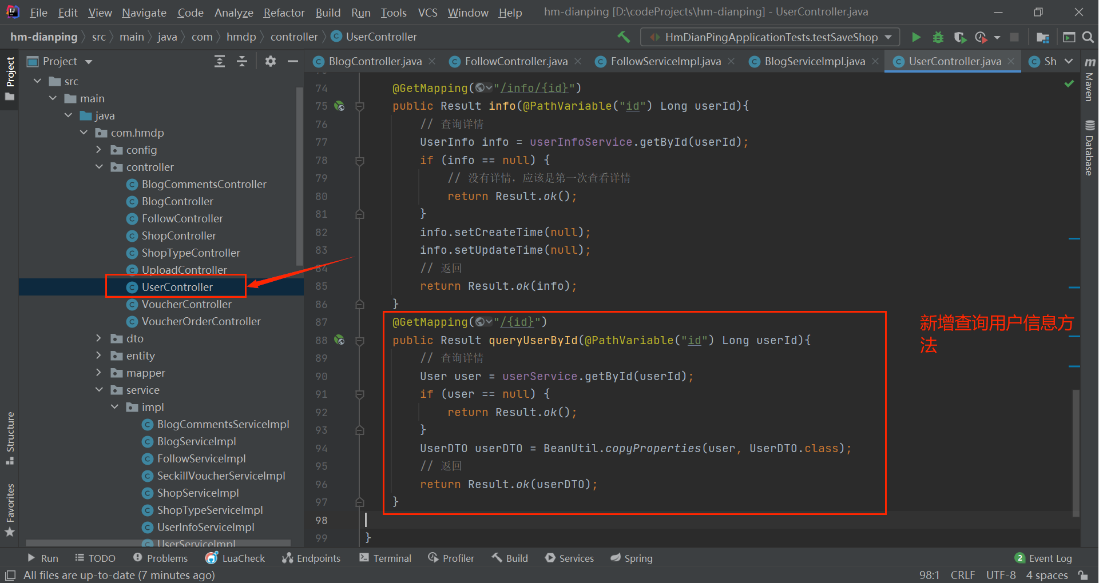
Task: Collapse the impl package
Action: click(x=114, y=407)
